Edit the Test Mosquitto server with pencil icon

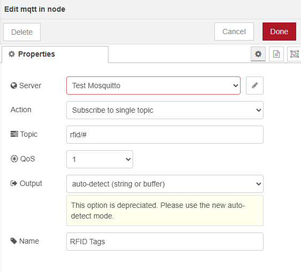[x=254, y=86]
